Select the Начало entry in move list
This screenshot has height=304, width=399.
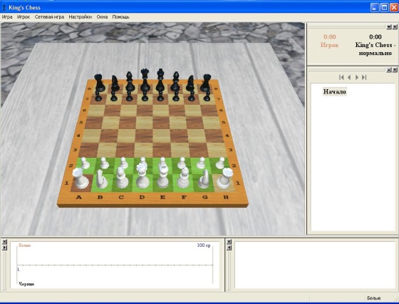tap(334, 91)
